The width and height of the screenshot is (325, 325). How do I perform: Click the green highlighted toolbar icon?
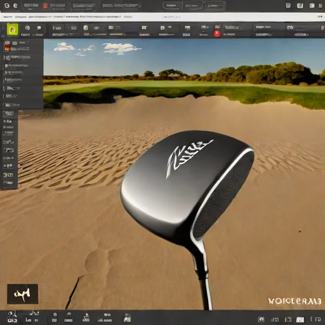point(13,29)
